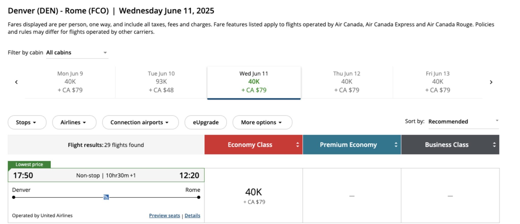520x224 pixels.
Task: Select the Wed Jun 11 date option
Action: pos(254,82)
